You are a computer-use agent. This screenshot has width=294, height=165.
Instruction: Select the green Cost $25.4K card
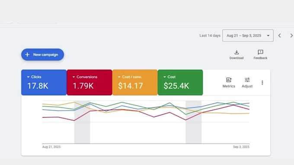click(x=180, y=82)
